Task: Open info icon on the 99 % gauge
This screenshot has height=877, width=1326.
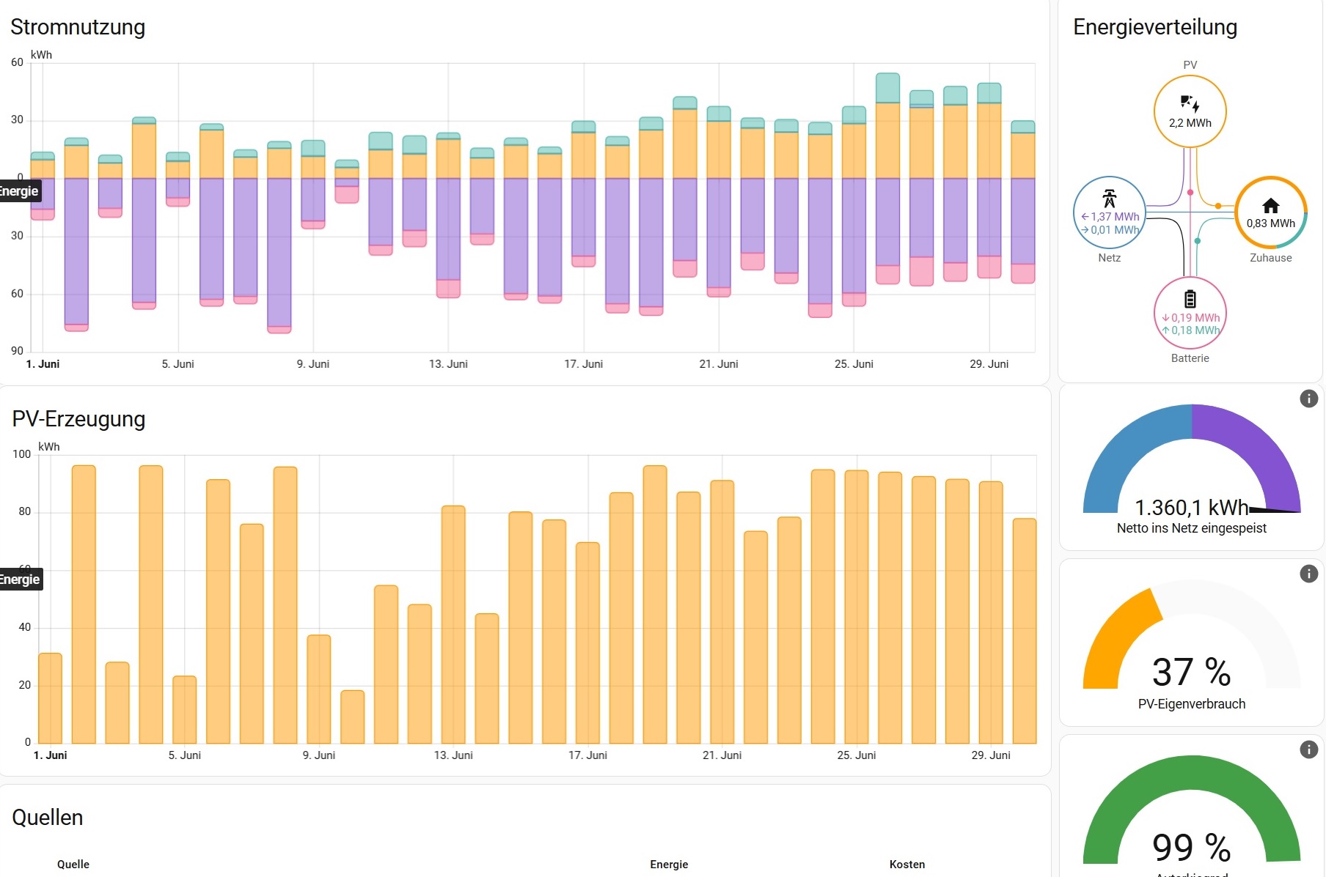Action: click(1308, 750)
